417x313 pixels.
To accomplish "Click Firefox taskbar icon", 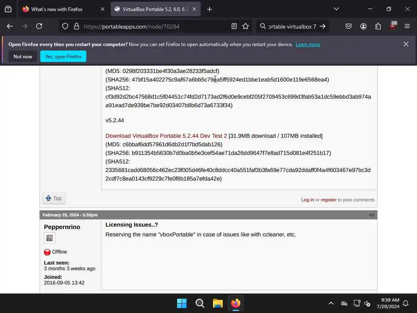I will pyautogui.click(x=236, y=303).
